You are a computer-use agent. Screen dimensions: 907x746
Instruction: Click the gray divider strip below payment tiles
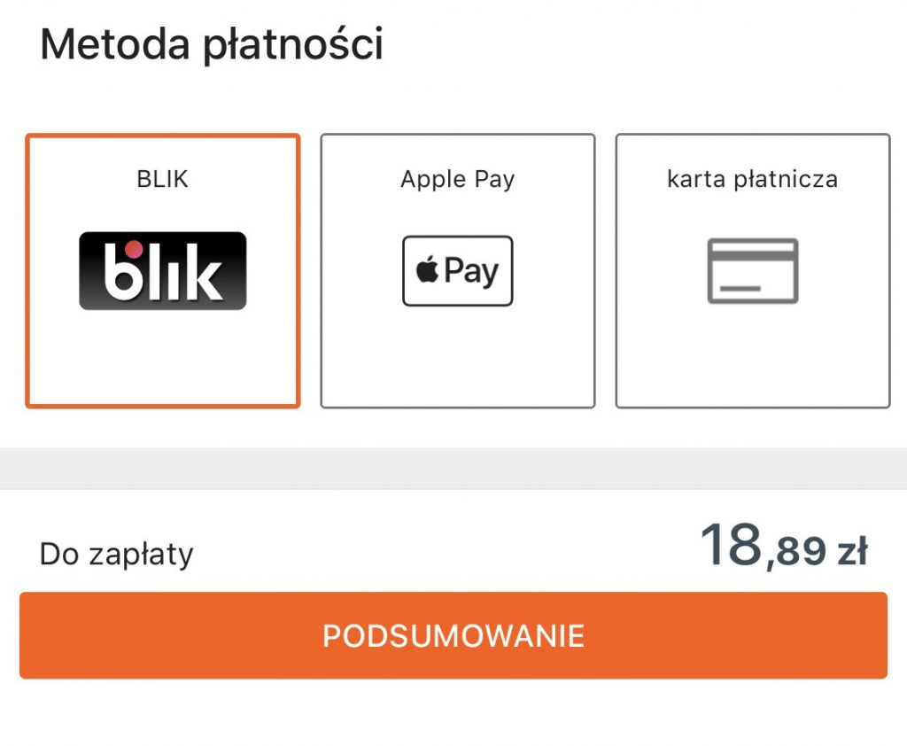click(x=453, y=467)
